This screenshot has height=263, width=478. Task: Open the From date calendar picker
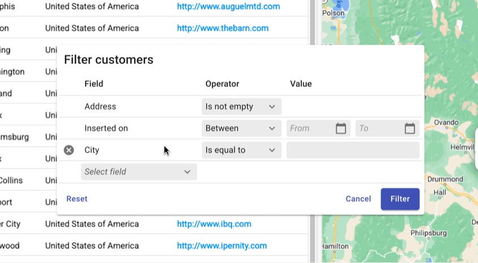tap(340, 128)
